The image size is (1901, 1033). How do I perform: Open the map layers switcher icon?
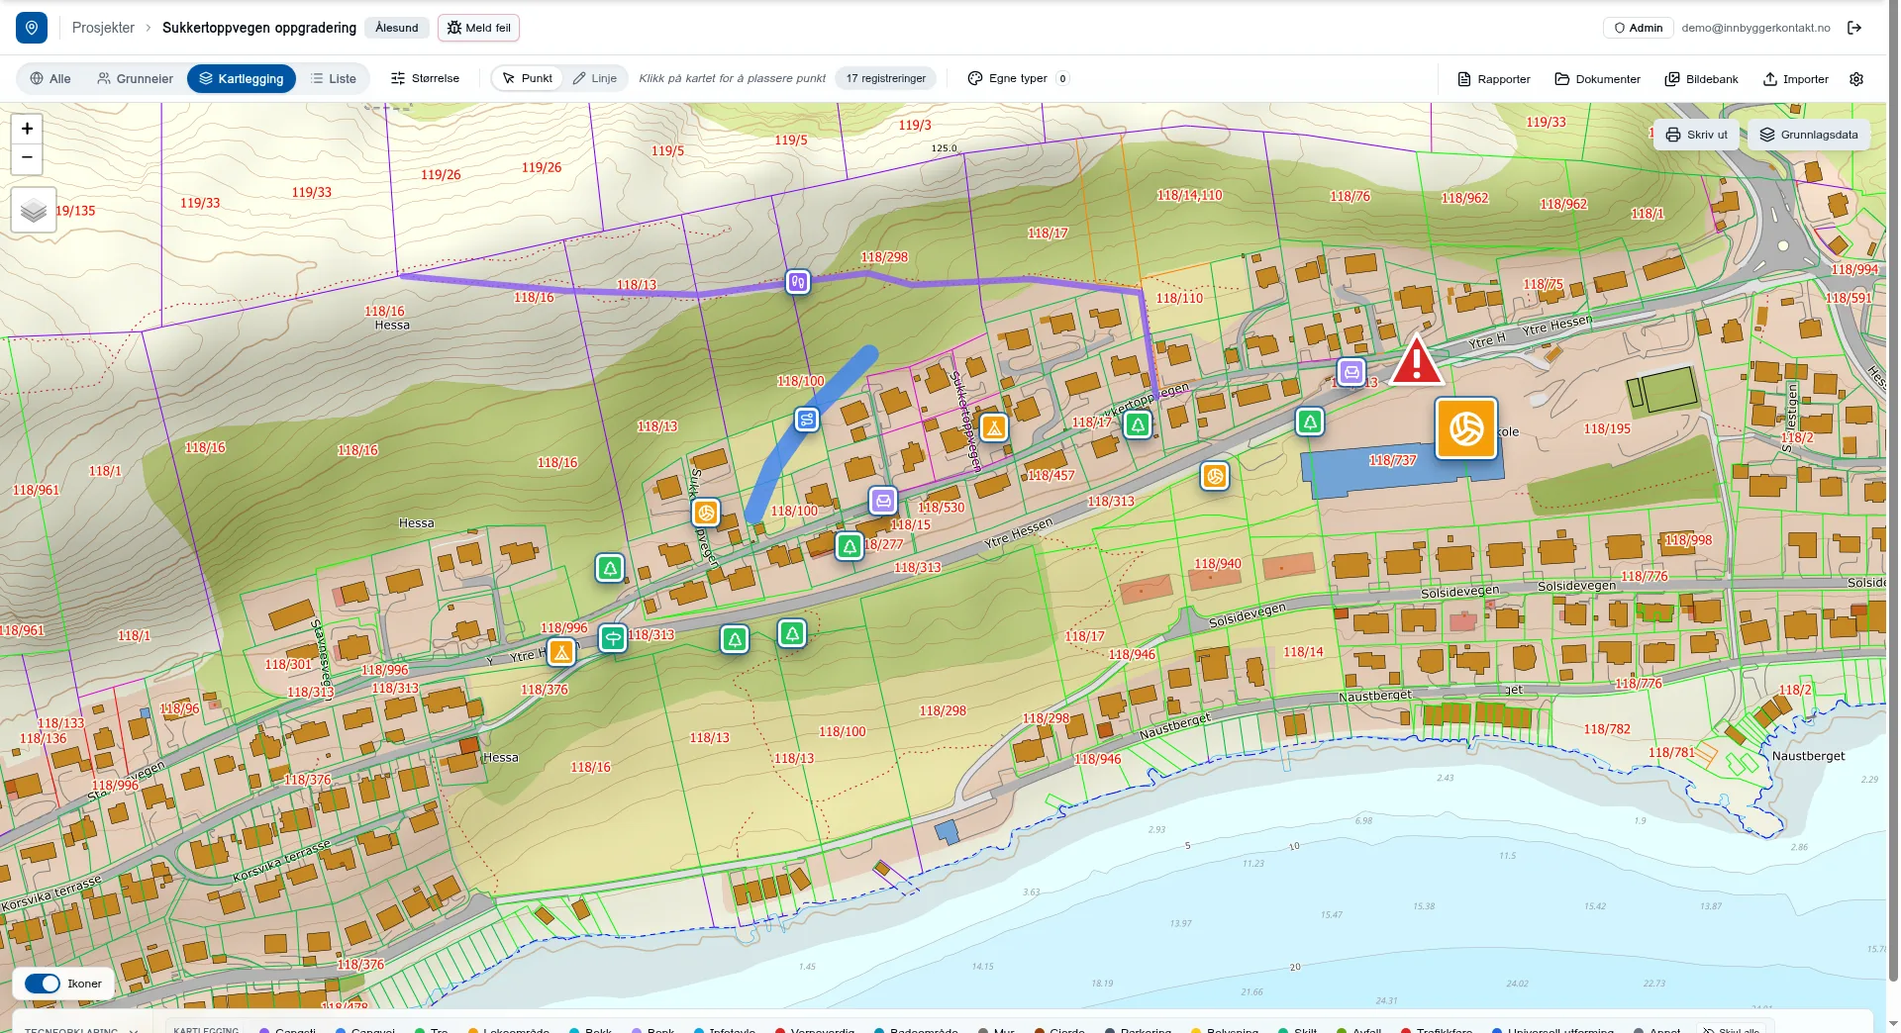34,210
